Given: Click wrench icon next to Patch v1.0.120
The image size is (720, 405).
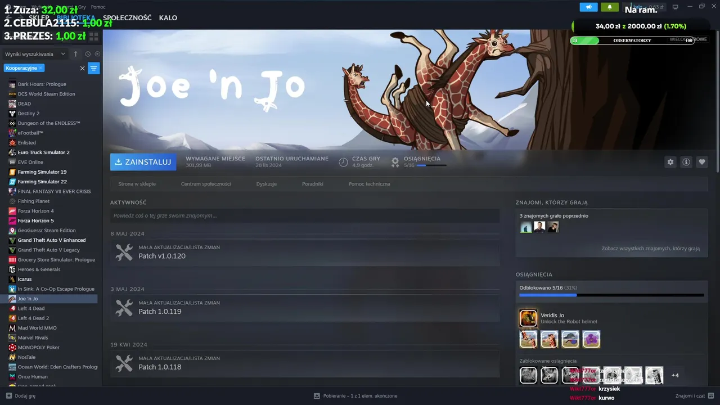Looking at the screenshot, I should point(124,253).
